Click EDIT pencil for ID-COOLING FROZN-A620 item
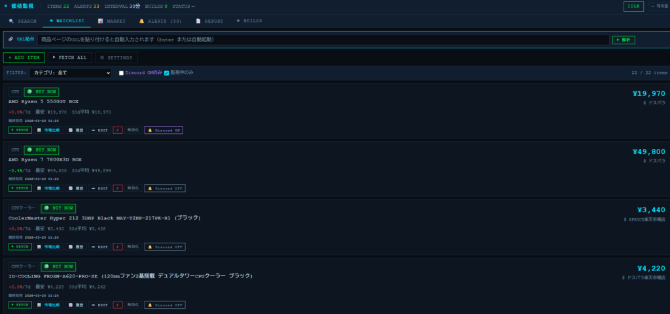The width and height of the screenshot is (670, 314). [x=99, y=305]
